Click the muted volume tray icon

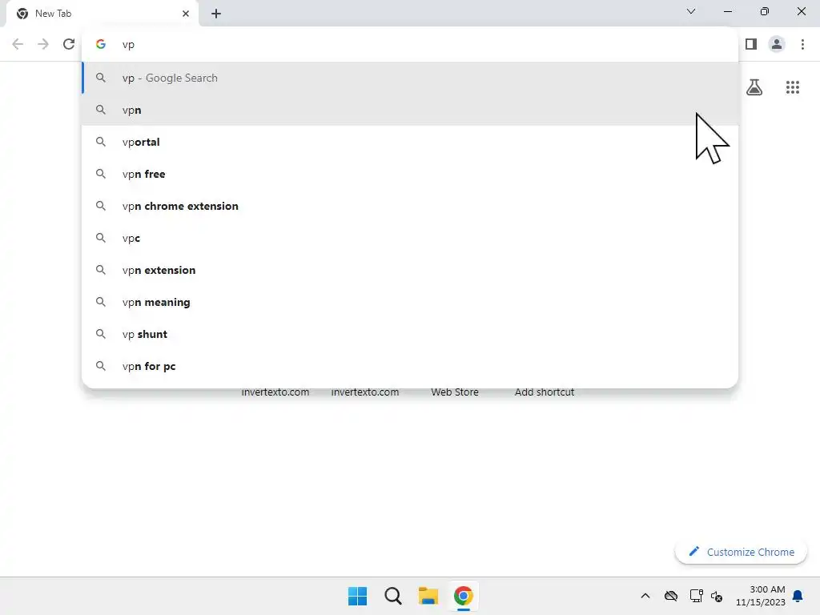pos(717,596)
